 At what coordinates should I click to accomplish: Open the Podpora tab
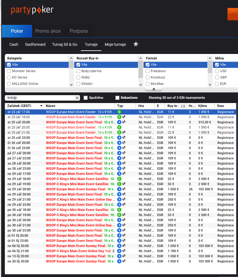[78, 31]
